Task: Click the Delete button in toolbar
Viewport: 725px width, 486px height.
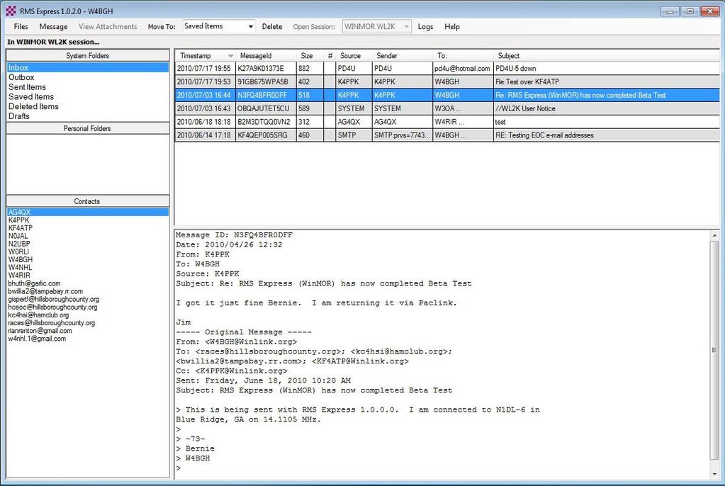Action: click(x=272, y=27)
